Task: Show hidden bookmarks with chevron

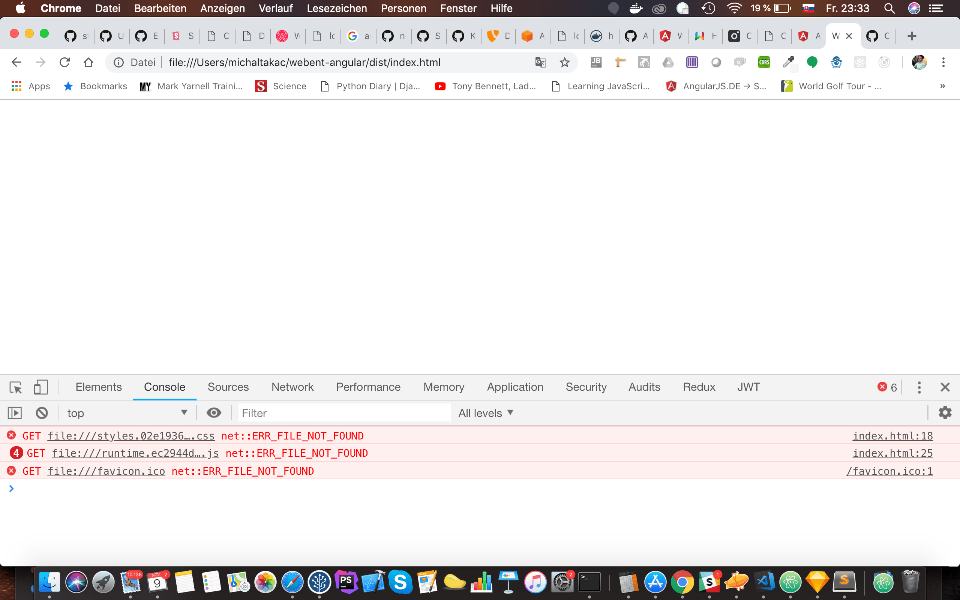Action: 942,86
